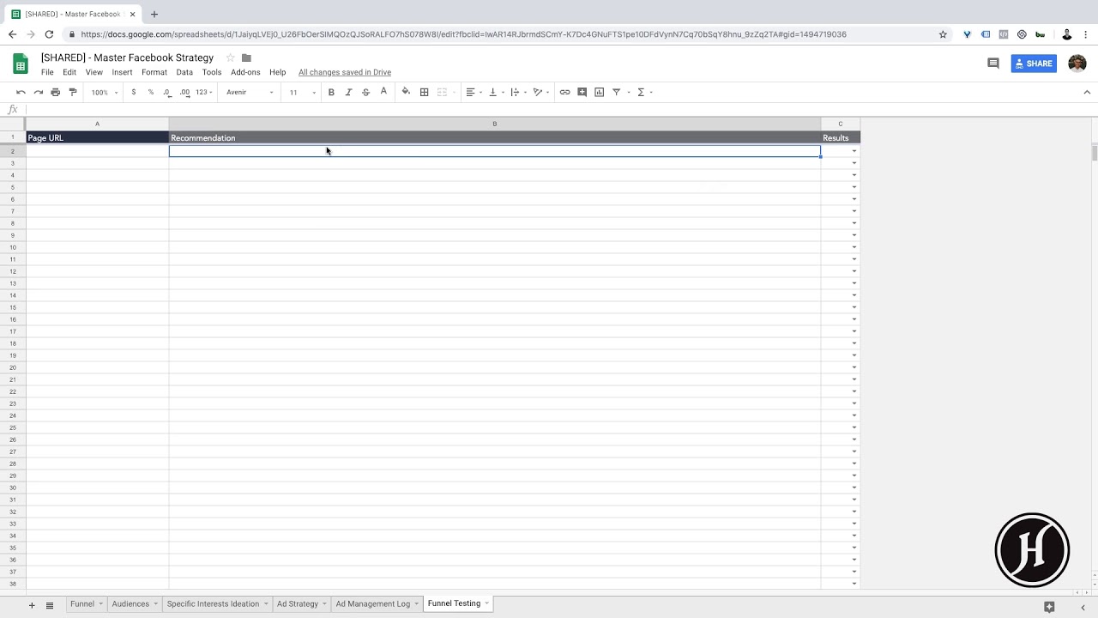Image resolution: width=1098 pixels, height=618 pixels.
Task: Insert chart icon in toolbar
Action: (599, 92)
